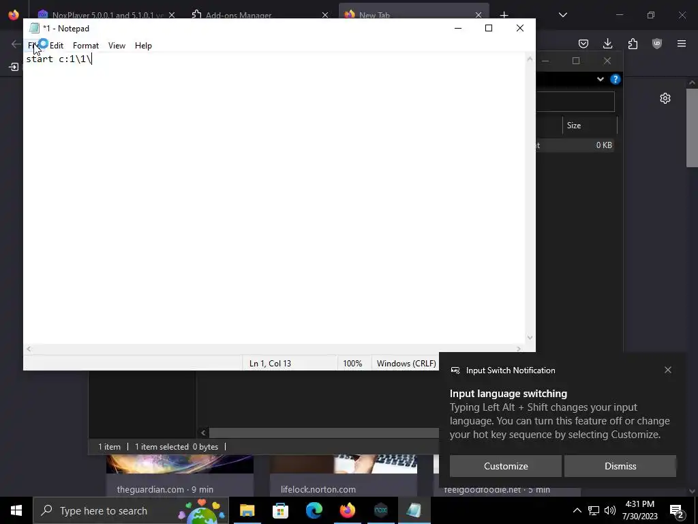Switch to NoxPlayer from taskbar

[380, 510]
